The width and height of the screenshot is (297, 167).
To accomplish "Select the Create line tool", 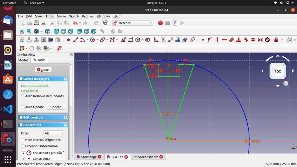I will (x=76, y=40).
